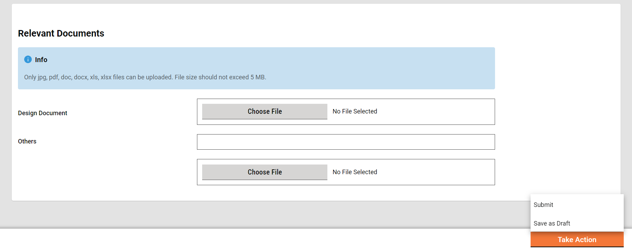This screenshot has width=632, height=249.
Task: Toggle the orange Take Action dropdown
Action: pos(577,240)
